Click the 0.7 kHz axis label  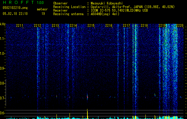pos(2,98)
